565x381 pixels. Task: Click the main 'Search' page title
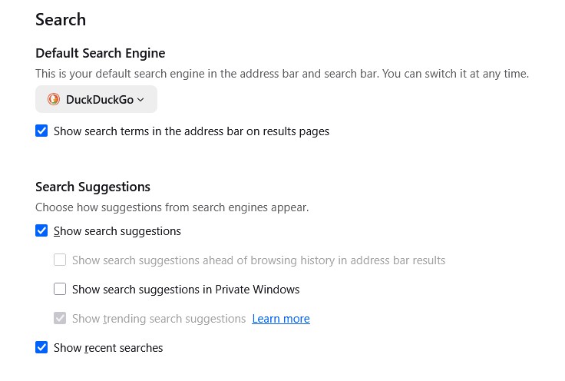tap(61, 19)
